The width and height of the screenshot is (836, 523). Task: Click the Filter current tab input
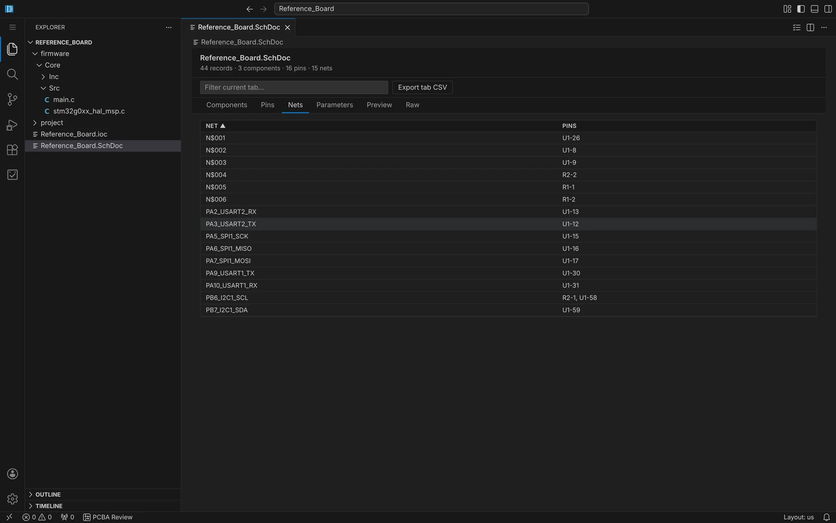pos(294,87)
